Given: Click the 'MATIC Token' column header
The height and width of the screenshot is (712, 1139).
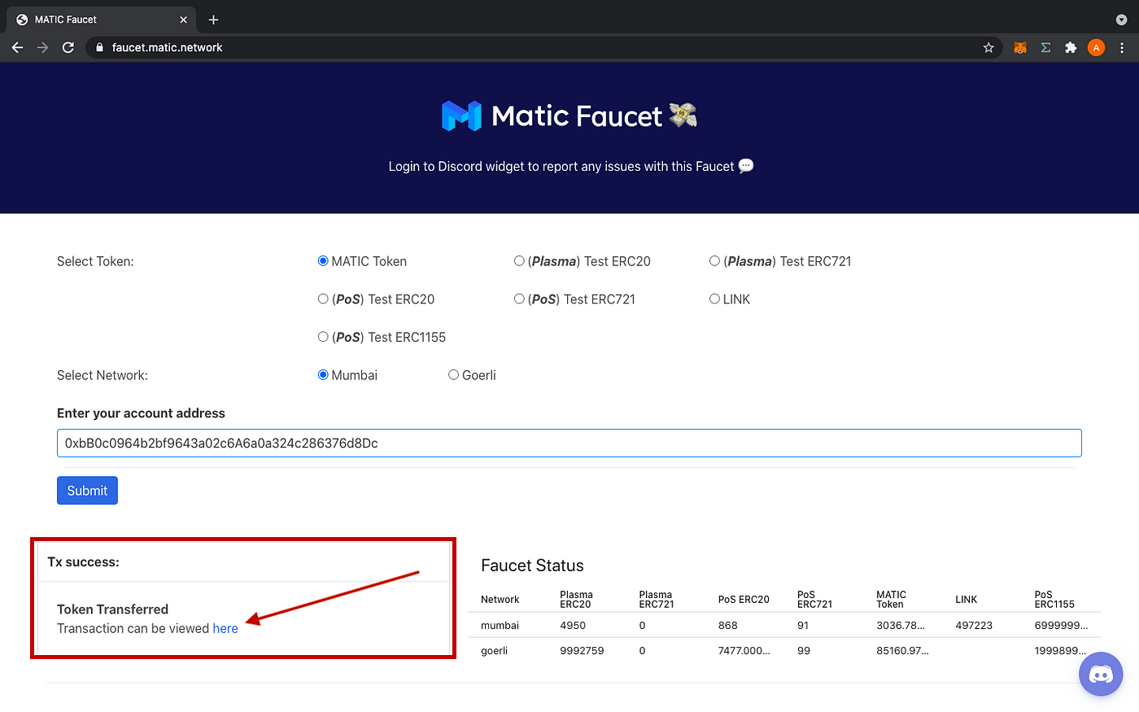Looking at the screenshot, I should pos(891,600).
